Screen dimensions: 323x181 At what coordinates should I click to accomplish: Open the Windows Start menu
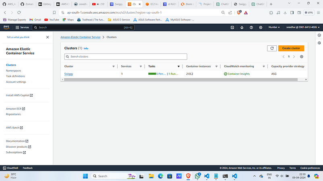[x=85, y=176]
